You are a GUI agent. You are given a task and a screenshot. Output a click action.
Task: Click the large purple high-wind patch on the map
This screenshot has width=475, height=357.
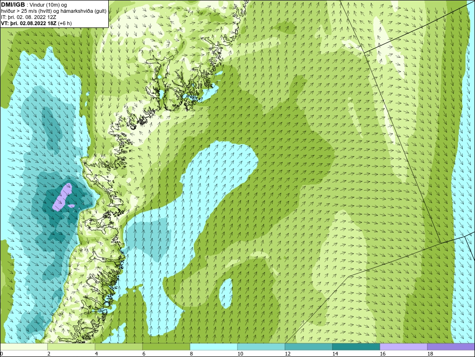pos(62,196)
